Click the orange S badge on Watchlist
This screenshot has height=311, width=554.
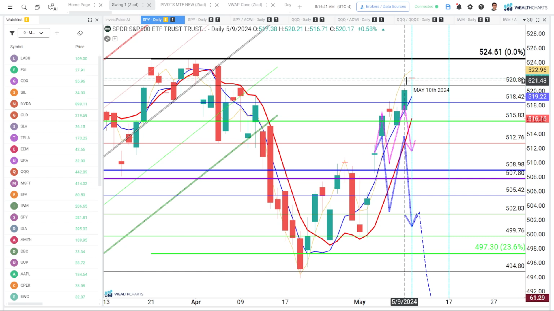27,20
